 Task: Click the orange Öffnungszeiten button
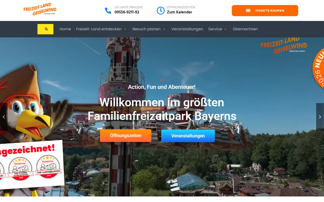[126, 135]
